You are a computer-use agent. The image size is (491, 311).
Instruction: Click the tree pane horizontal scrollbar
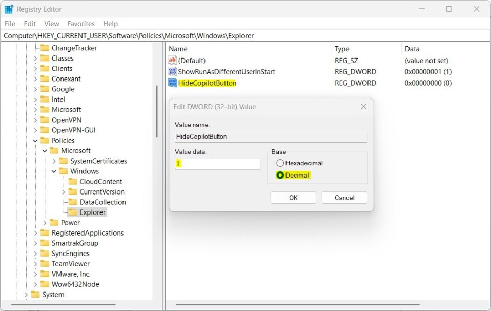pyautogui.click(x=63, y=304)
